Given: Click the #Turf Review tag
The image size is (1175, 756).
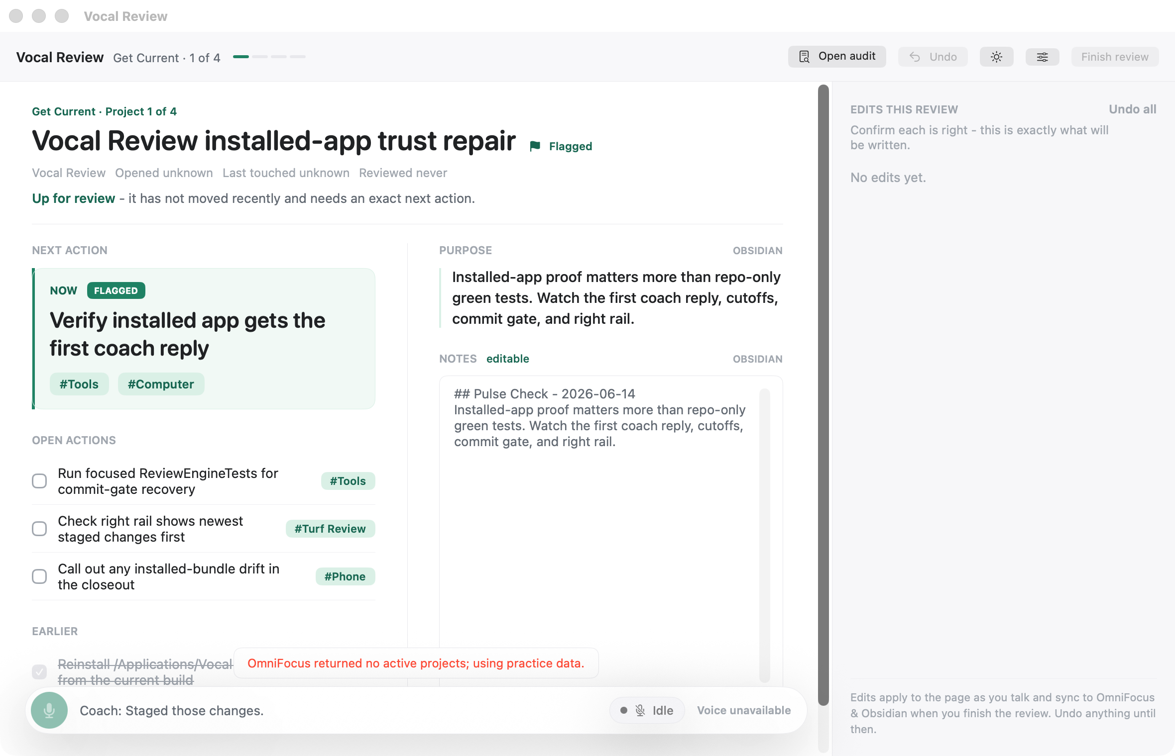Looking at the screenshot, I should pos(330,529).
